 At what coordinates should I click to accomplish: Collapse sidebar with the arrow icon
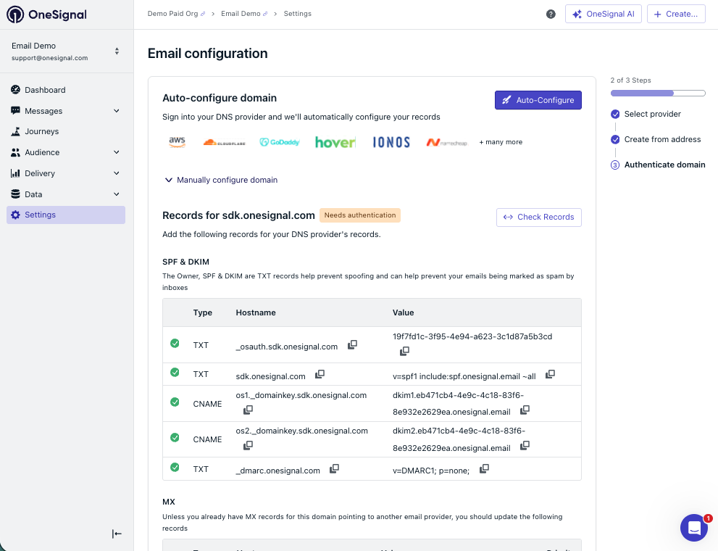[117, 534]
